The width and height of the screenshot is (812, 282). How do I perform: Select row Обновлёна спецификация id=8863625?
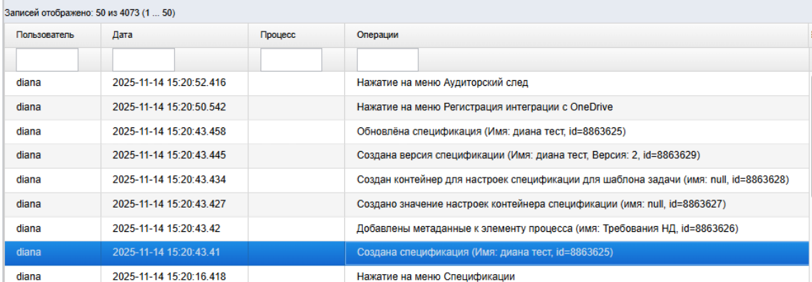tap(406, 132)
